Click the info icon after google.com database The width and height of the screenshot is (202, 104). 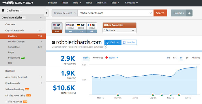pos(105,47)
